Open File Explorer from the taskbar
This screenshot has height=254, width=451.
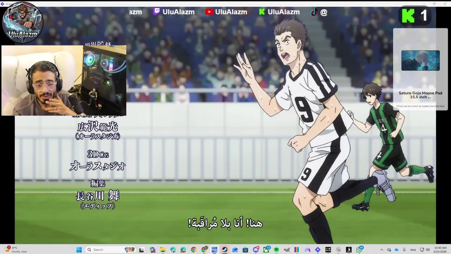[163, 250]
